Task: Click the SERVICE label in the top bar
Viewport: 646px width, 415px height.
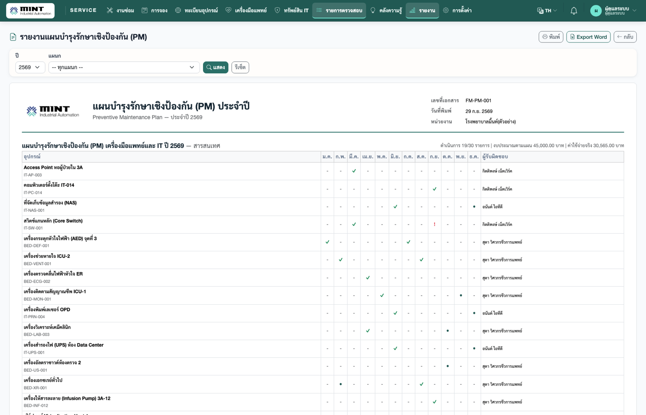Action: [x=83, y=10]
